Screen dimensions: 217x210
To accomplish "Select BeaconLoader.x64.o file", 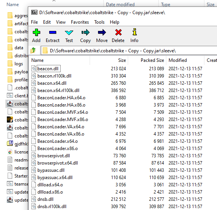I will (58, 141).
